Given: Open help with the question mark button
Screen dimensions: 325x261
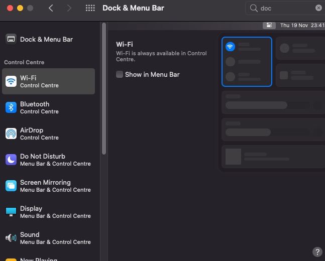Looking at the screenshot, I should pyautogui.click(x=317, y=252).
